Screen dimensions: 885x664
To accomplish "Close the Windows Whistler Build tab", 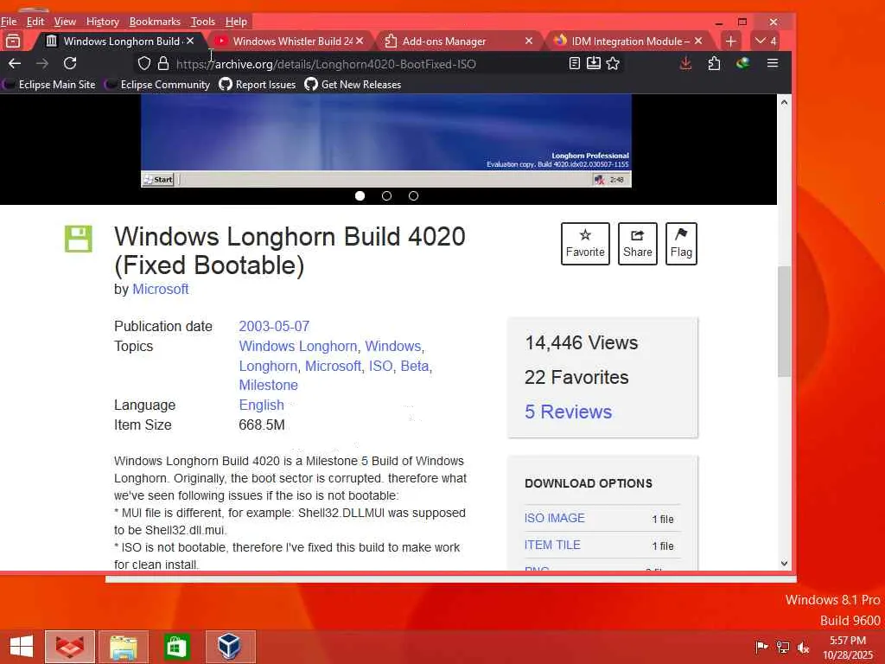I will tap(360, 41).
